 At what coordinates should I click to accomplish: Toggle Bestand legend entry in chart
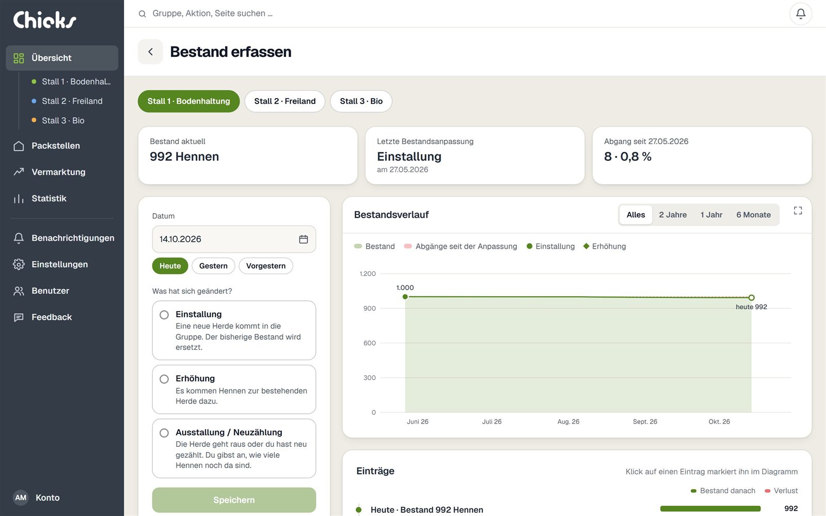pos(374,246)
